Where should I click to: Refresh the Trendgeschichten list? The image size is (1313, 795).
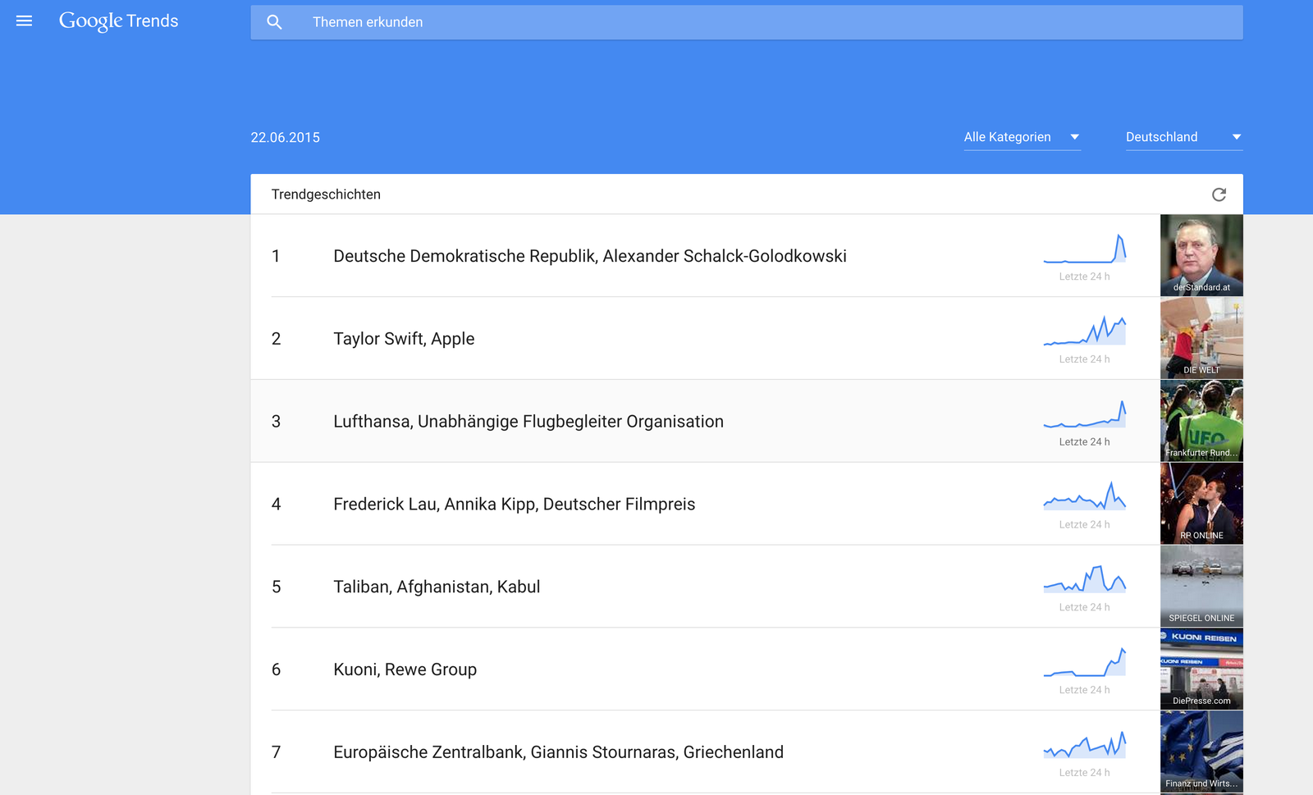1219,194
